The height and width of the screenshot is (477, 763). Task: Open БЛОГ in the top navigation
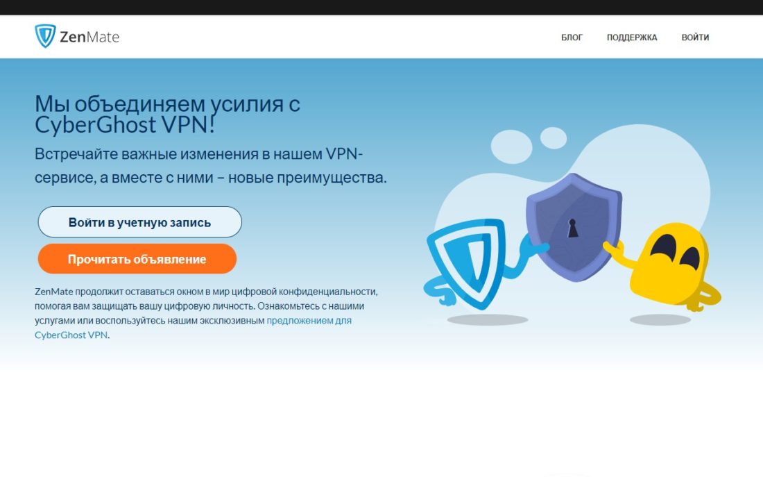(571, 37)
